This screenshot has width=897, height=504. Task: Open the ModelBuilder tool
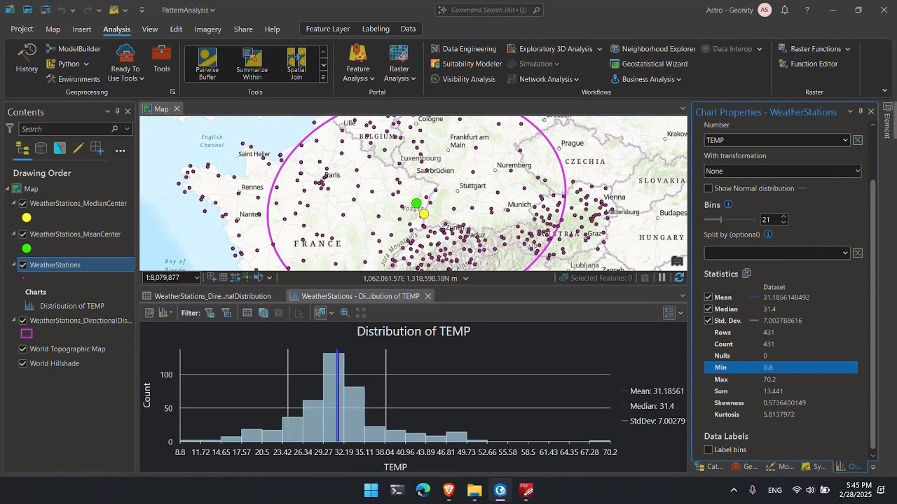pyautogui.click(x=74, y=49)
